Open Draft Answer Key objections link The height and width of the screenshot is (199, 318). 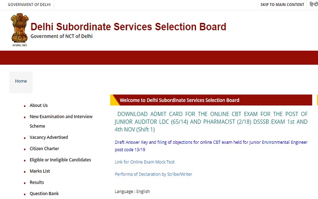211,145
